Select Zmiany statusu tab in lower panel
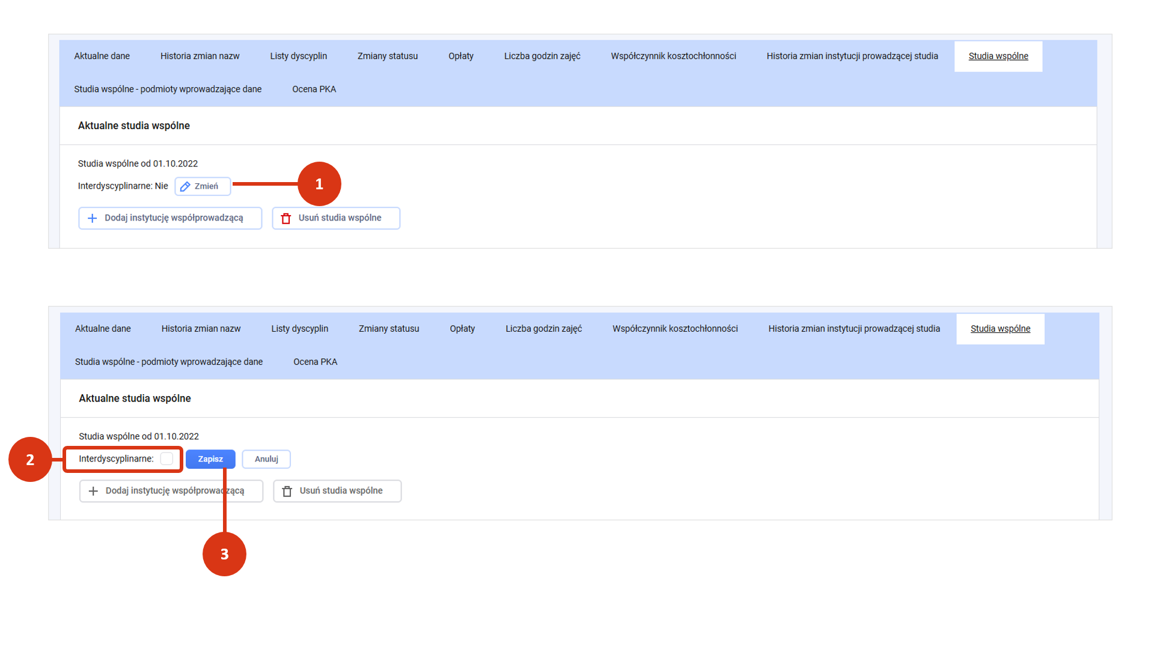Image resolution: width=1154 pixels, height=649 pixels. [x=388, y=329]
